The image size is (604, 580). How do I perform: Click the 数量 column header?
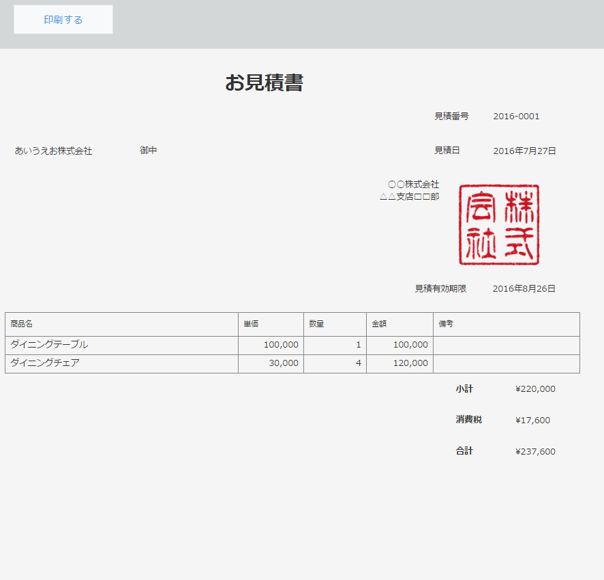point(316,324)
